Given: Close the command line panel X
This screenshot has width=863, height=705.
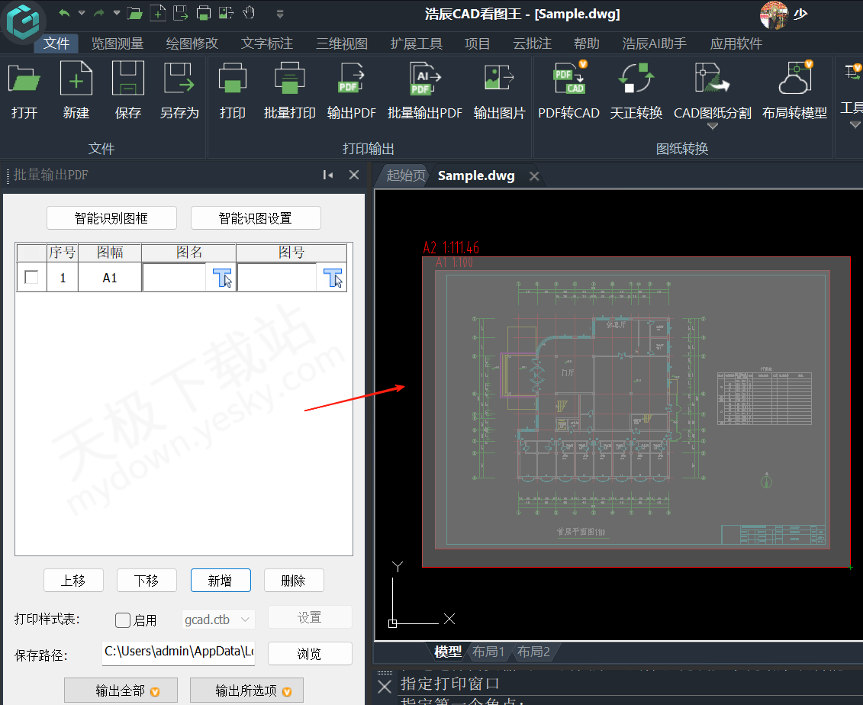Looking at the screenshot, I should tap(385, 686).
